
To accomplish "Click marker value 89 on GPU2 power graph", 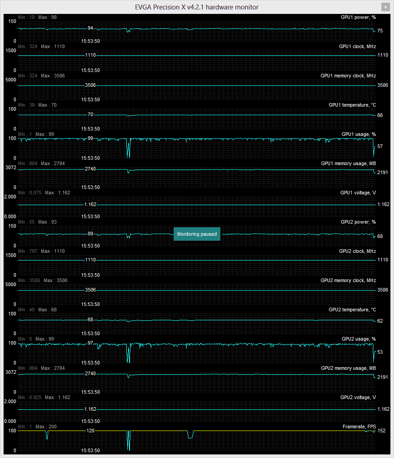I will point(90,233).
